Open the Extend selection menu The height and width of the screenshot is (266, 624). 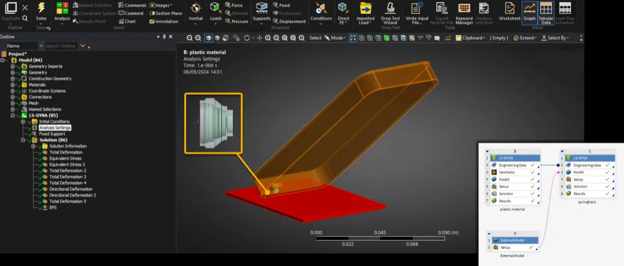click(526, 38)
